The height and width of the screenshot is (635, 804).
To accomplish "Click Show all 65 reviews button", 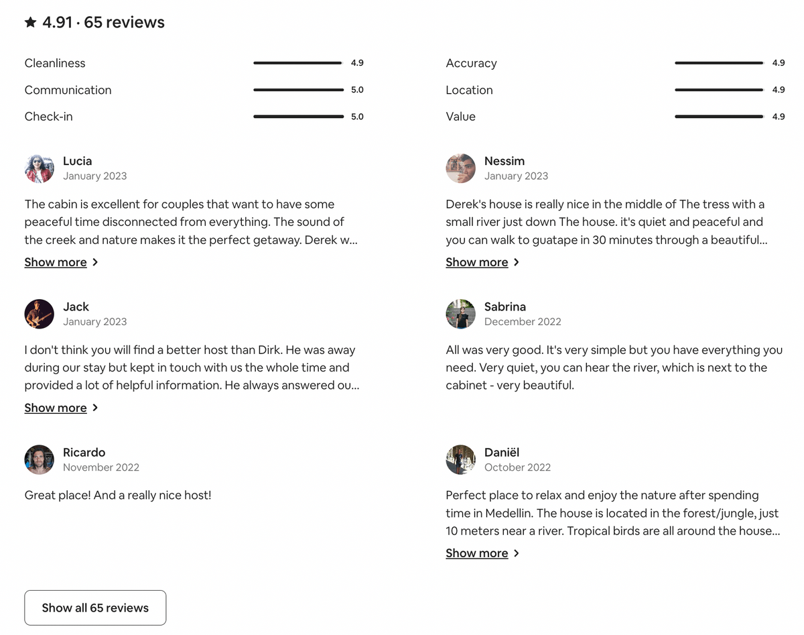I will click(95, 608).
